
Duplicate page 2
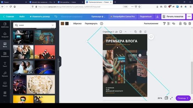click(135, 32)
